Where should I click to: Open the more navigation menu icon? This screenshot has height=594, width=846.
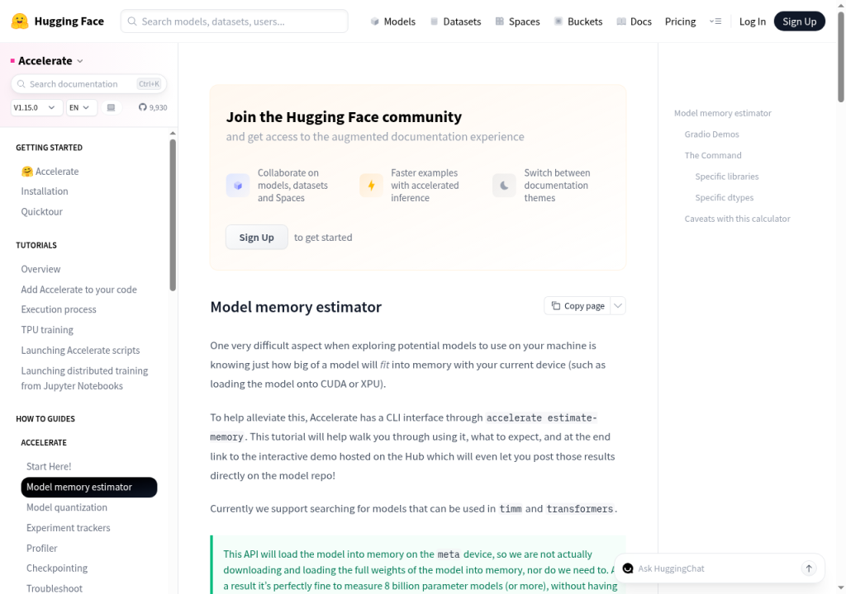tap(715, 21)
